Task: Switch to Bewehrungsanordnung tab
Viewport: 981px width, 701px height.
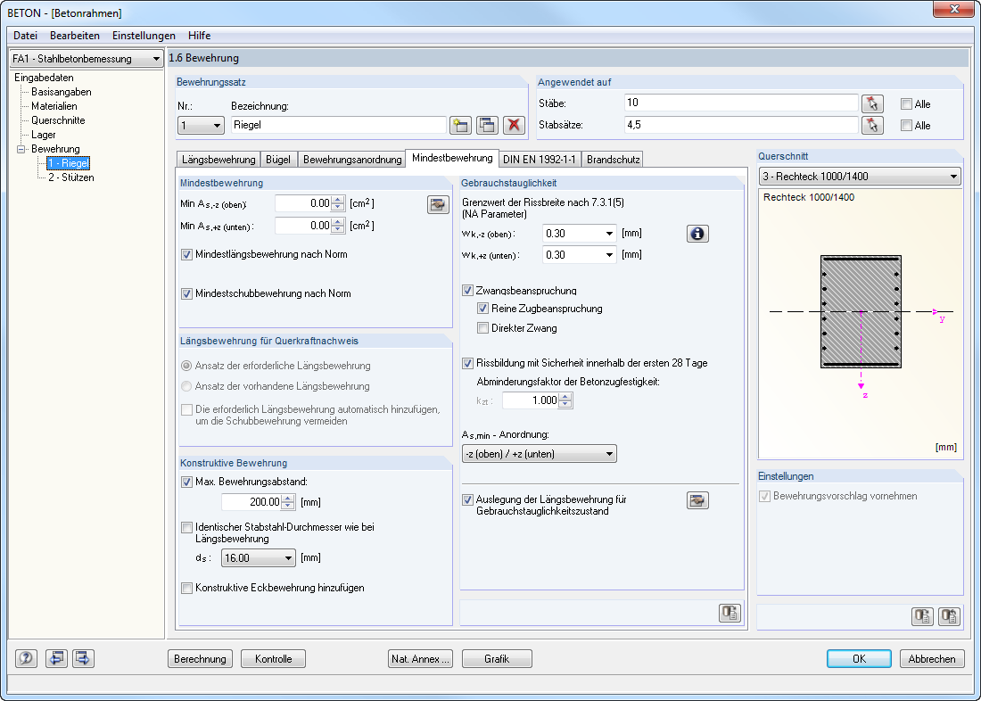Action: coord(352,160)
